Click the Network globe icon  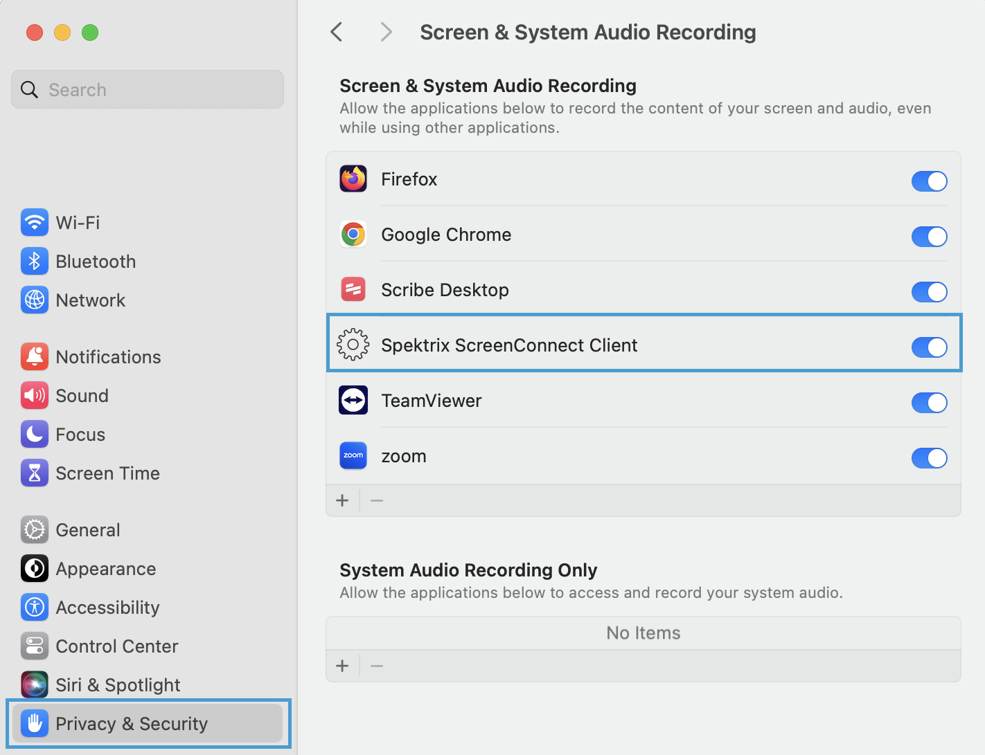pyautogui.click(x=35, y=300)
